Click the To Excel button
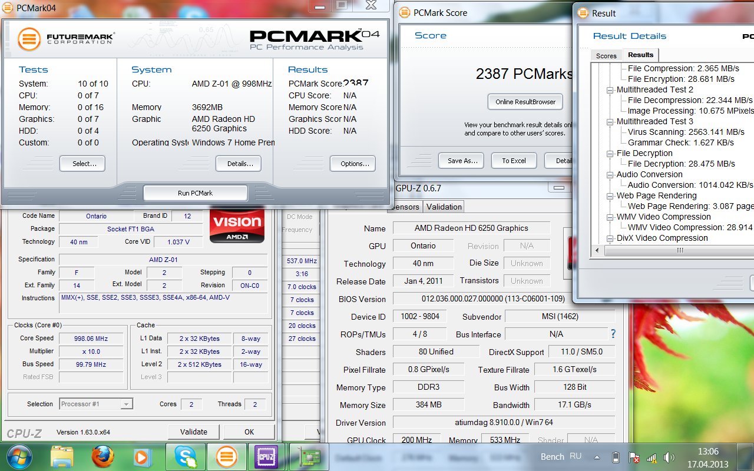 [x=514, y=161]
